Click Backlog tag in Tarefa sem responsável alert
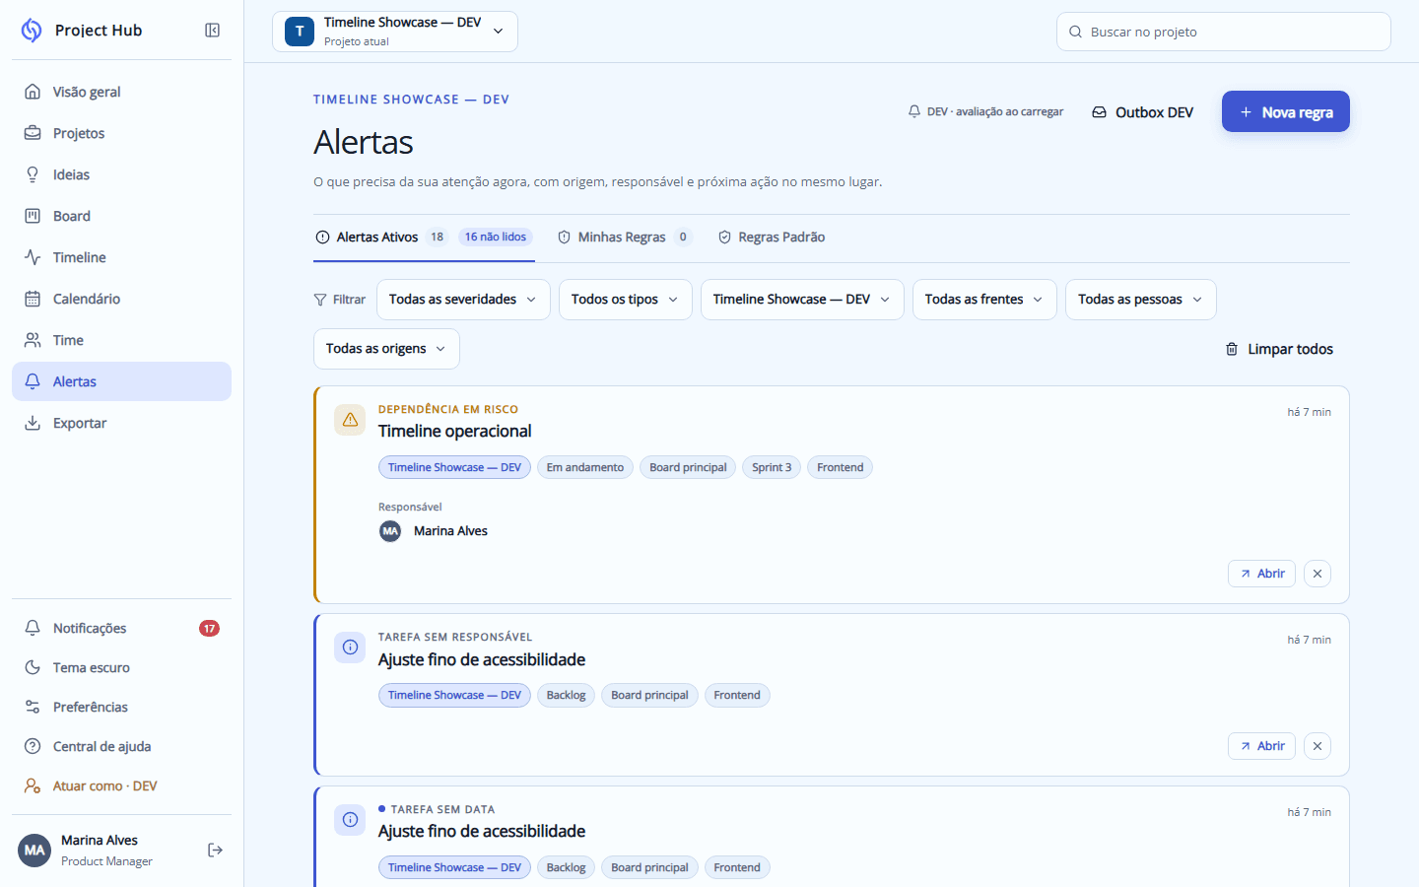1419x887 pixels. point(566,695)
